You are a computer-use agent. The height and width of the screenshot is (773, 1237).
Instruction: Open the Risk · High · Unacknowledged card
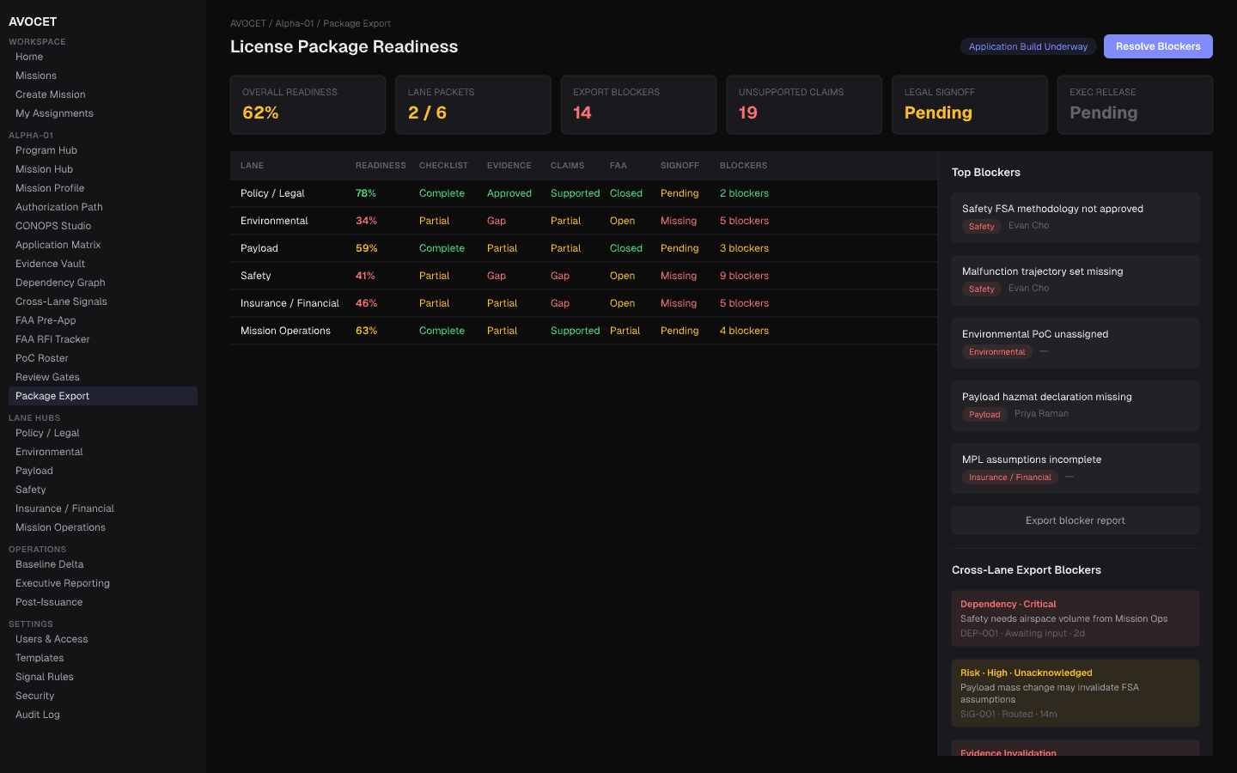click(1076, 693)
